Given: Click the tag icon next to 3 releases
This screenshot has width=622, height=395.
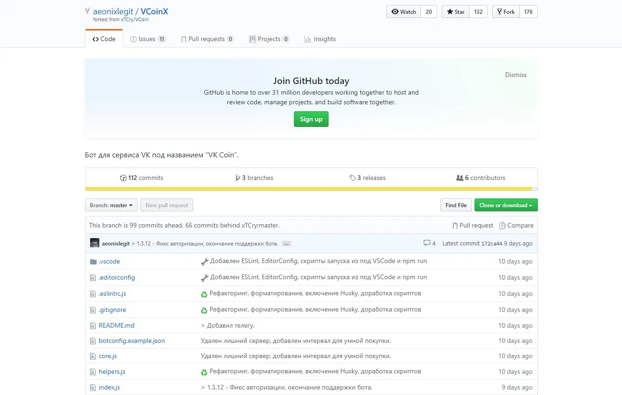Looking at the screenshot, I should click(353, 178).
